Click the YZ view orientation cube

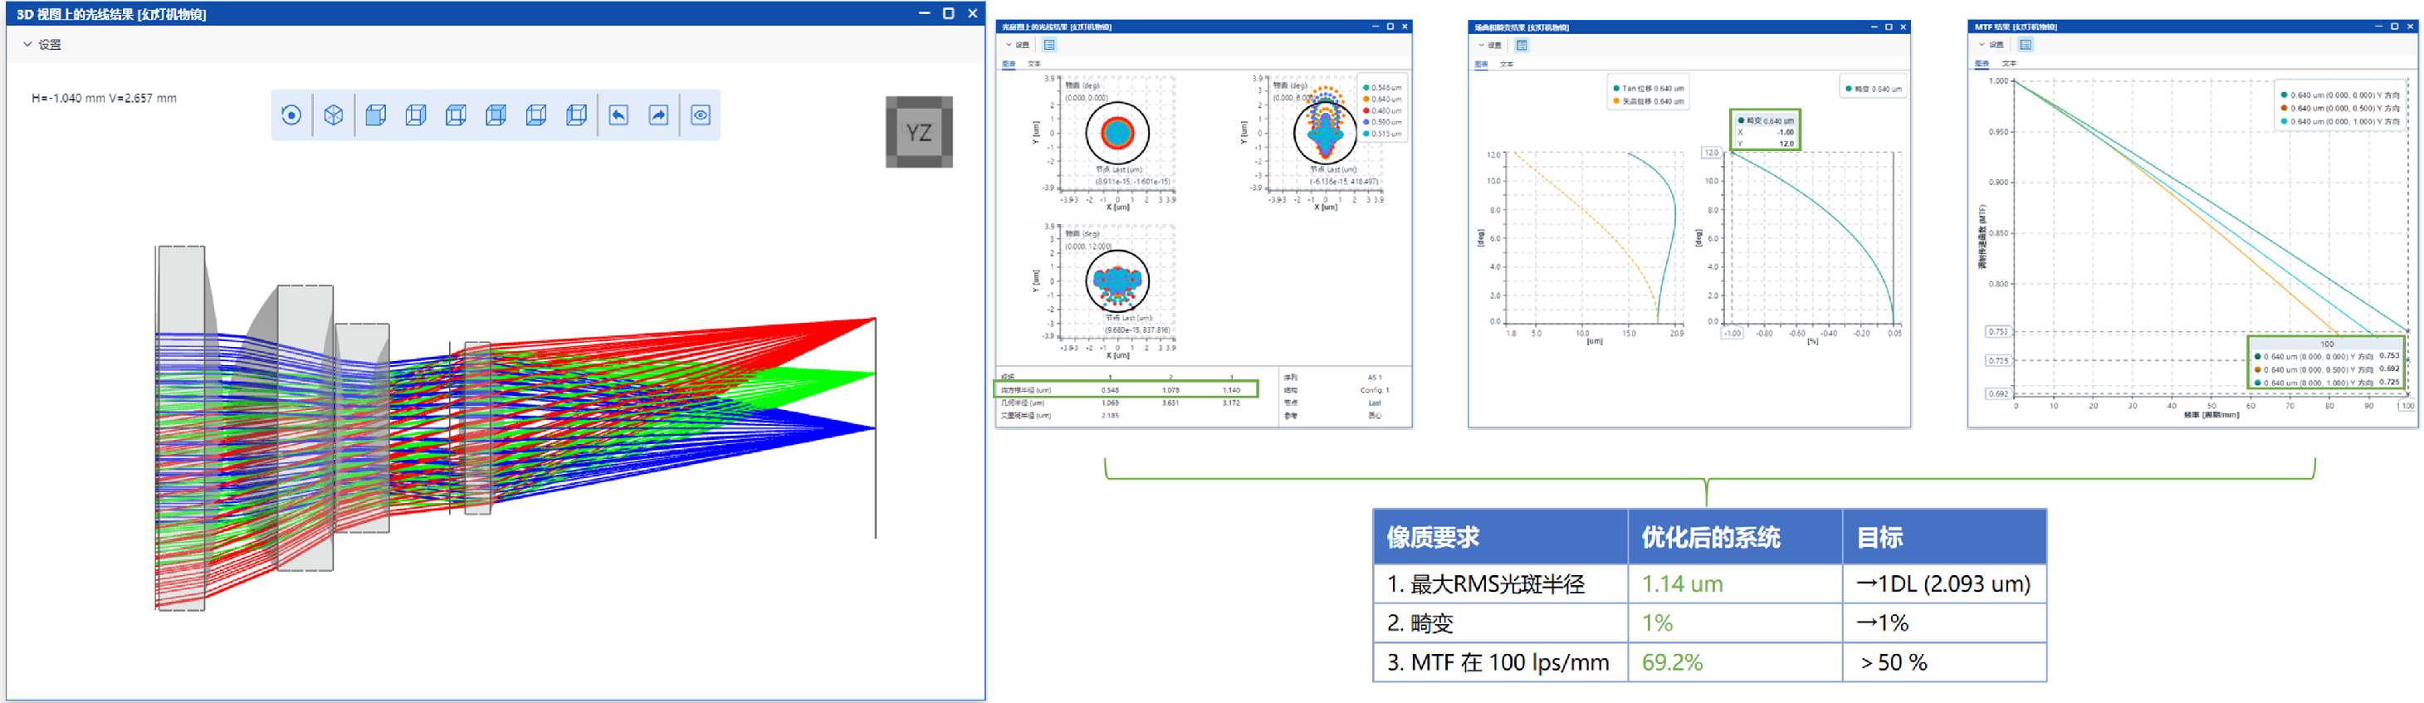point(918,132)
